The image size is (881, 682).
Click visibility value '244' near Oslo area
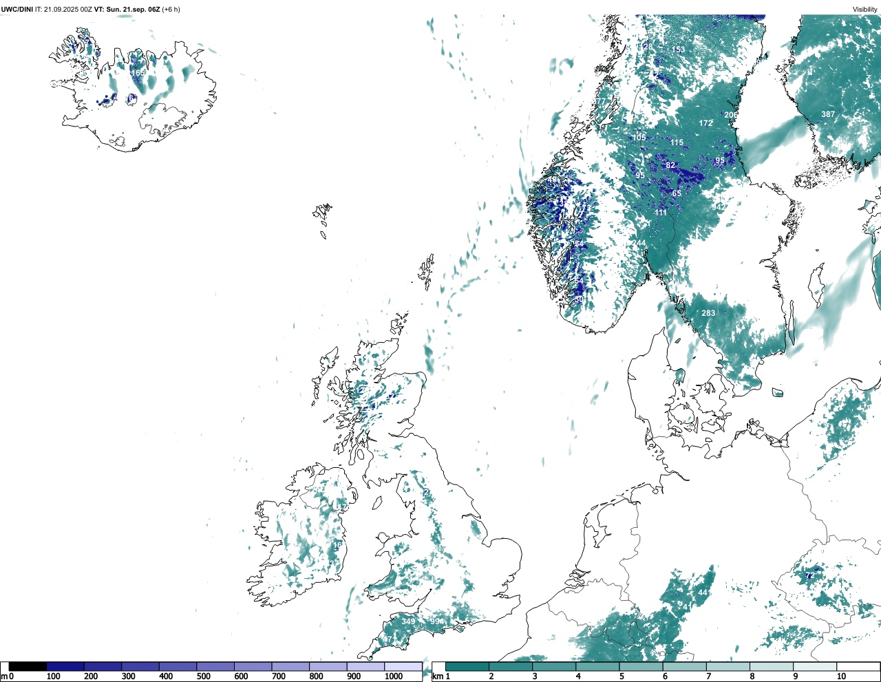(640, 243)
